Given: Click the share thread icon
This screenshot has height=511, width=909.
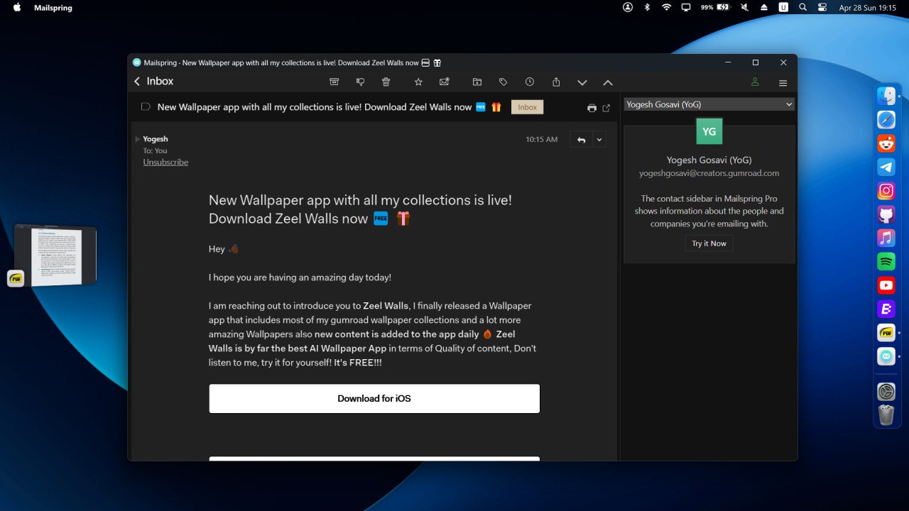Looking at the screenshot, I should tap(556, 82).
